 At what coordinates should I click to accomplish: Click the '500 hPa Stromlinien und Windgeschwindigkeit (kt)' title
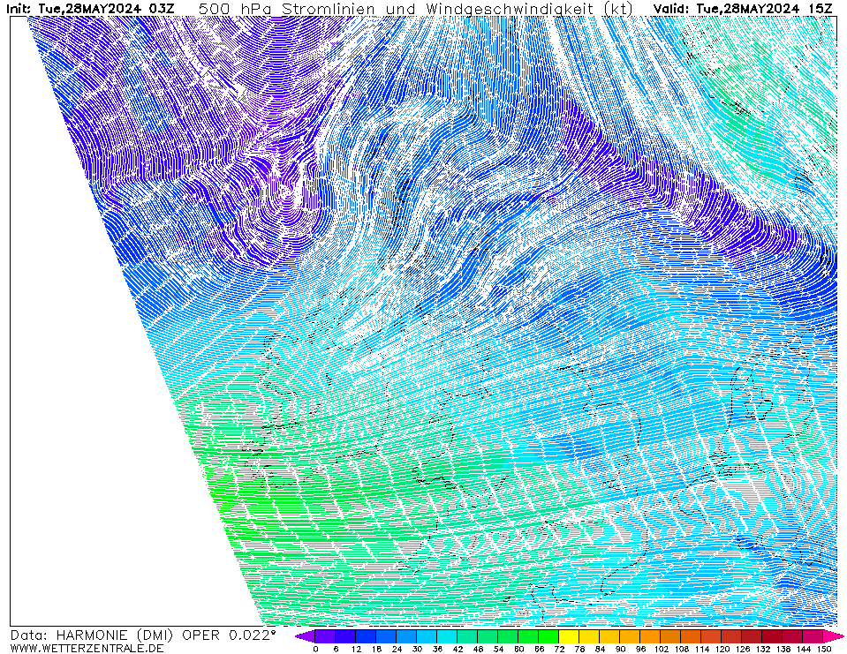click(x=416, y=8)
